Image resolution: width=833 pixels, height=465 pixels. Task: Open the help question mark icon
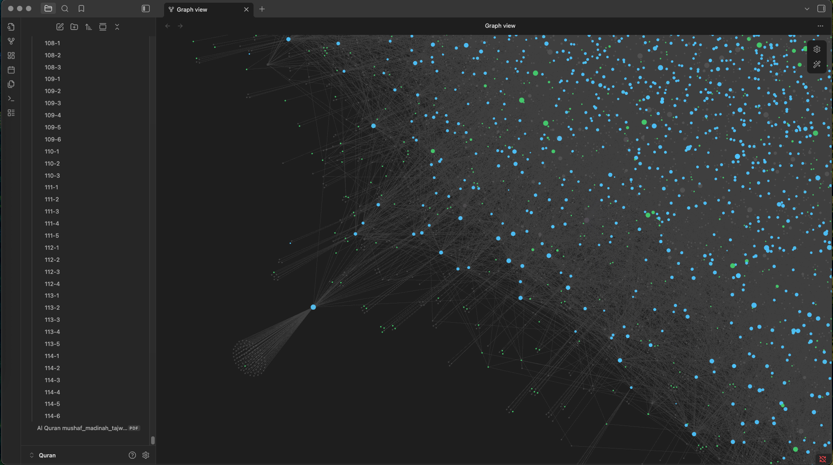(x=132, y=455)
